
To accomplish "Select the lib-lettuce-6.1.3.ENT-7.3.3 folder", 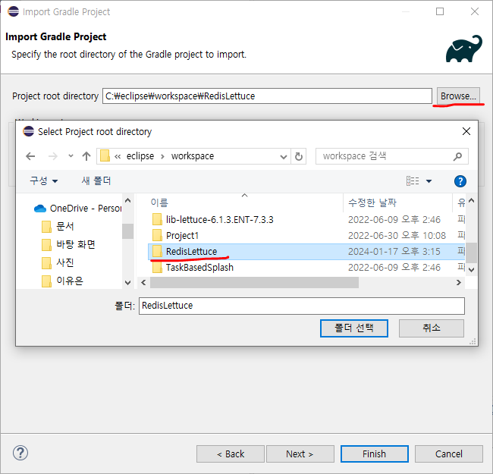I will click(x=219, y=219).
